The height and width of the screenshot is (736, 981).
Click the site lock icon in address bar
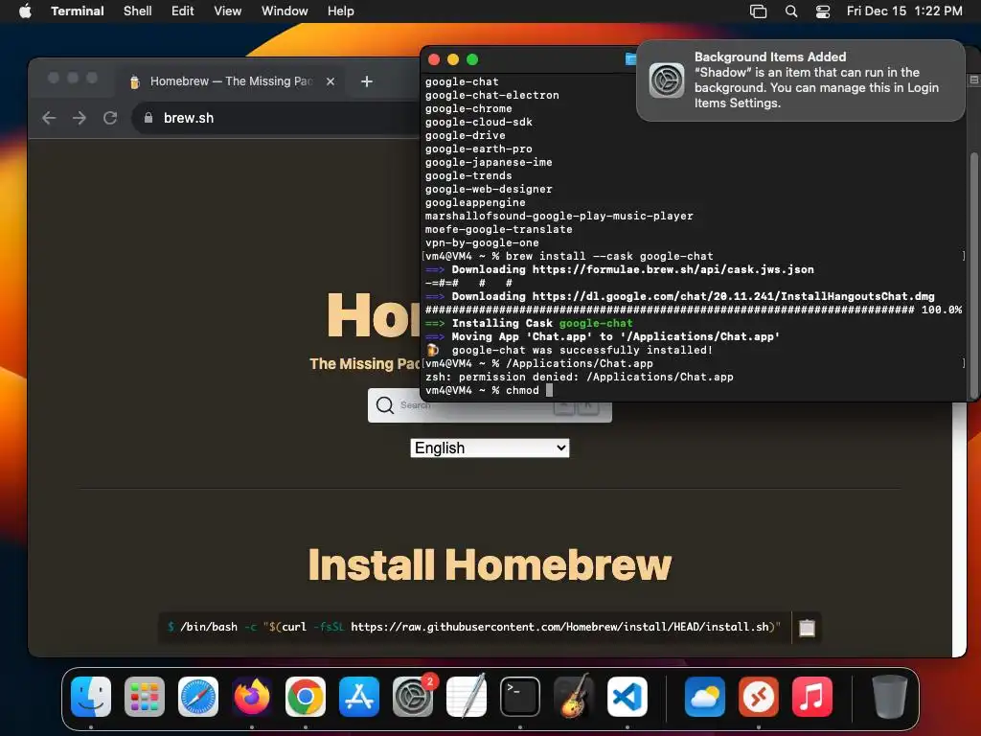(x=148, y=118)
